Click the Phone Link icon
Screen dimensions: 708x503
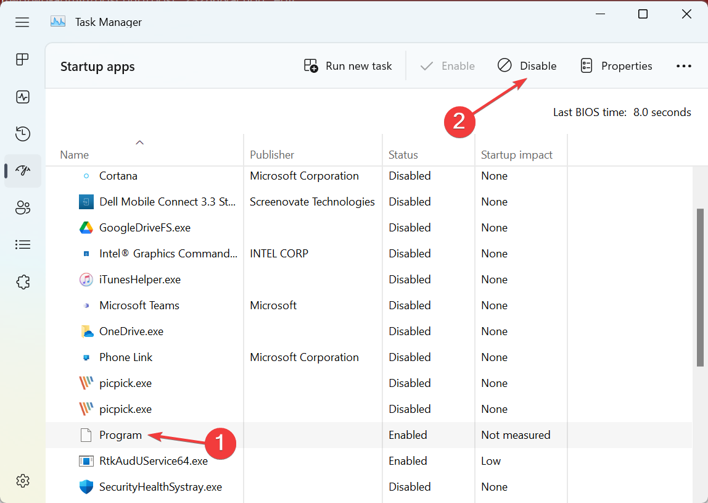[x=86, y=357]
